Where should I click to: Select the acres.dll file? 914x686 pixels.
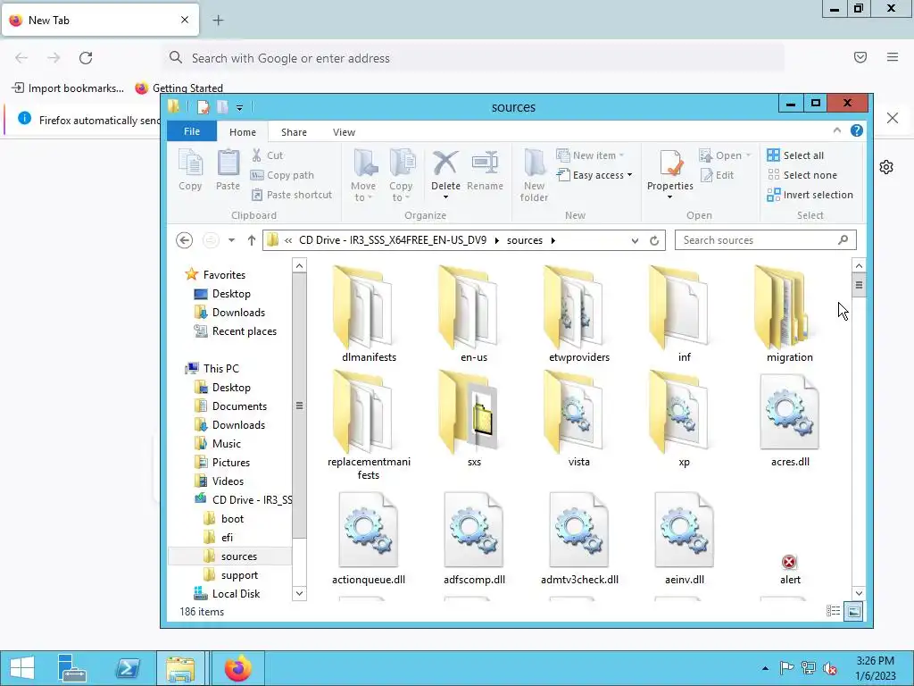(x=790, y=420)
